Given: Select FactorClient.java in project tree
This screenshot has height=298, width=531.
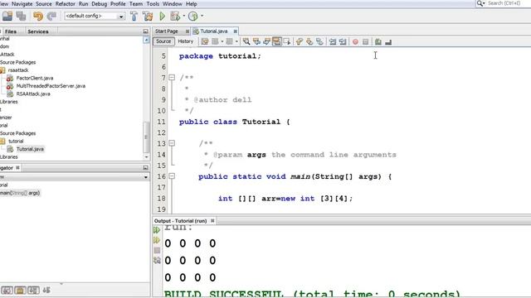Looking at the screenshot, I should (35, 78).
